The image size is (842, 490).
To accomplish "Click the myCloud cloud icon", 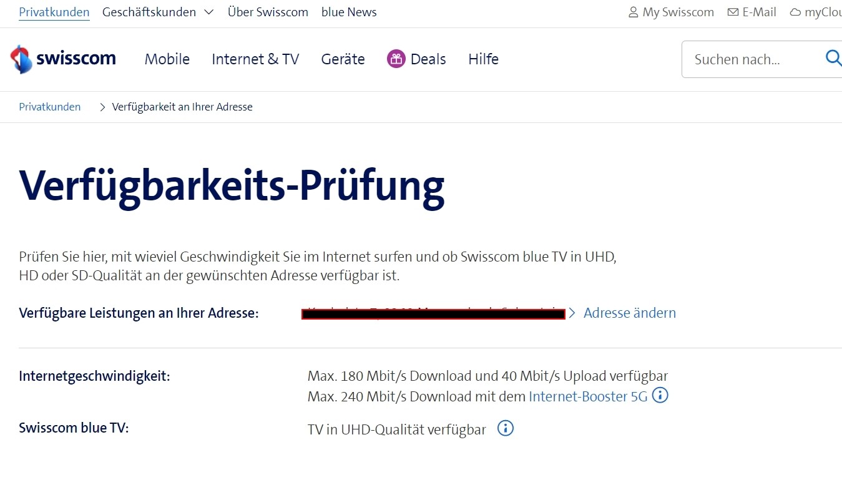I will (x=795, y=12).
